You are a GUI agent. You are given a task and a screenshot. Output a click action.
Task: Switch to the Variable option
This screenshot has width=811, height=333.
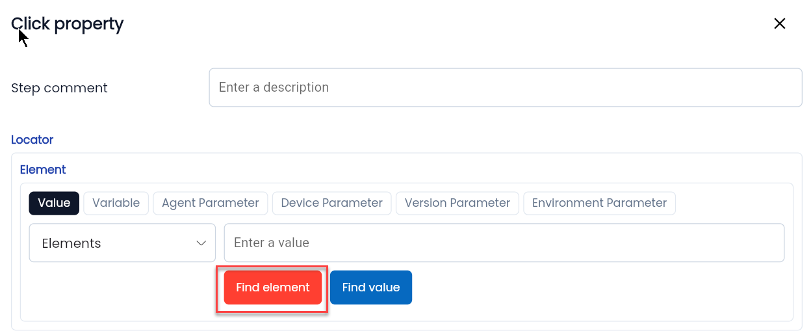click(116, 203)
